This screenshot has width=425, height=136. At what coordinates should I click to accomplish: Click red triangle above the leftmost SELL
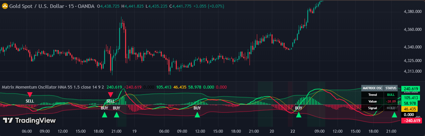coord(30,95)
